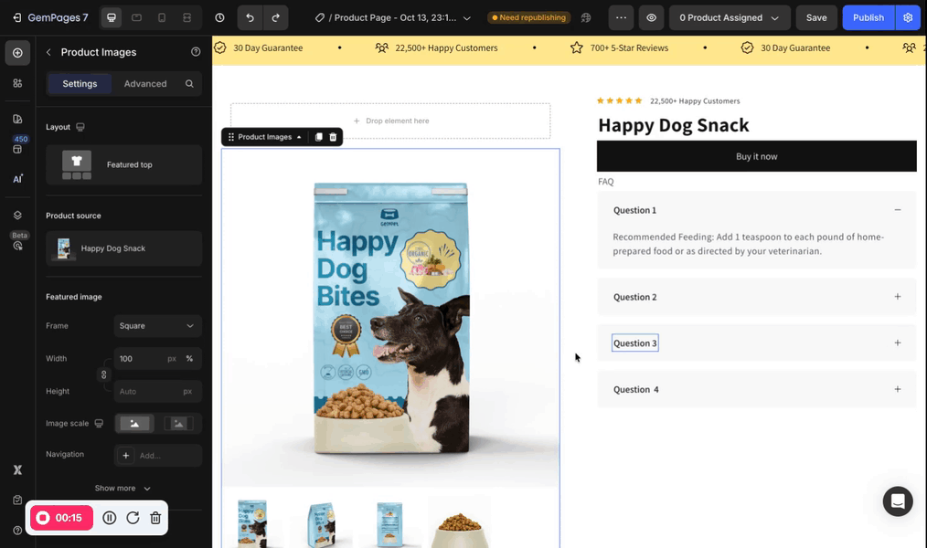Collapse Question 1 in the FAQ
Image resolution: width=927 pixels, height=548 pixels.
898,209
